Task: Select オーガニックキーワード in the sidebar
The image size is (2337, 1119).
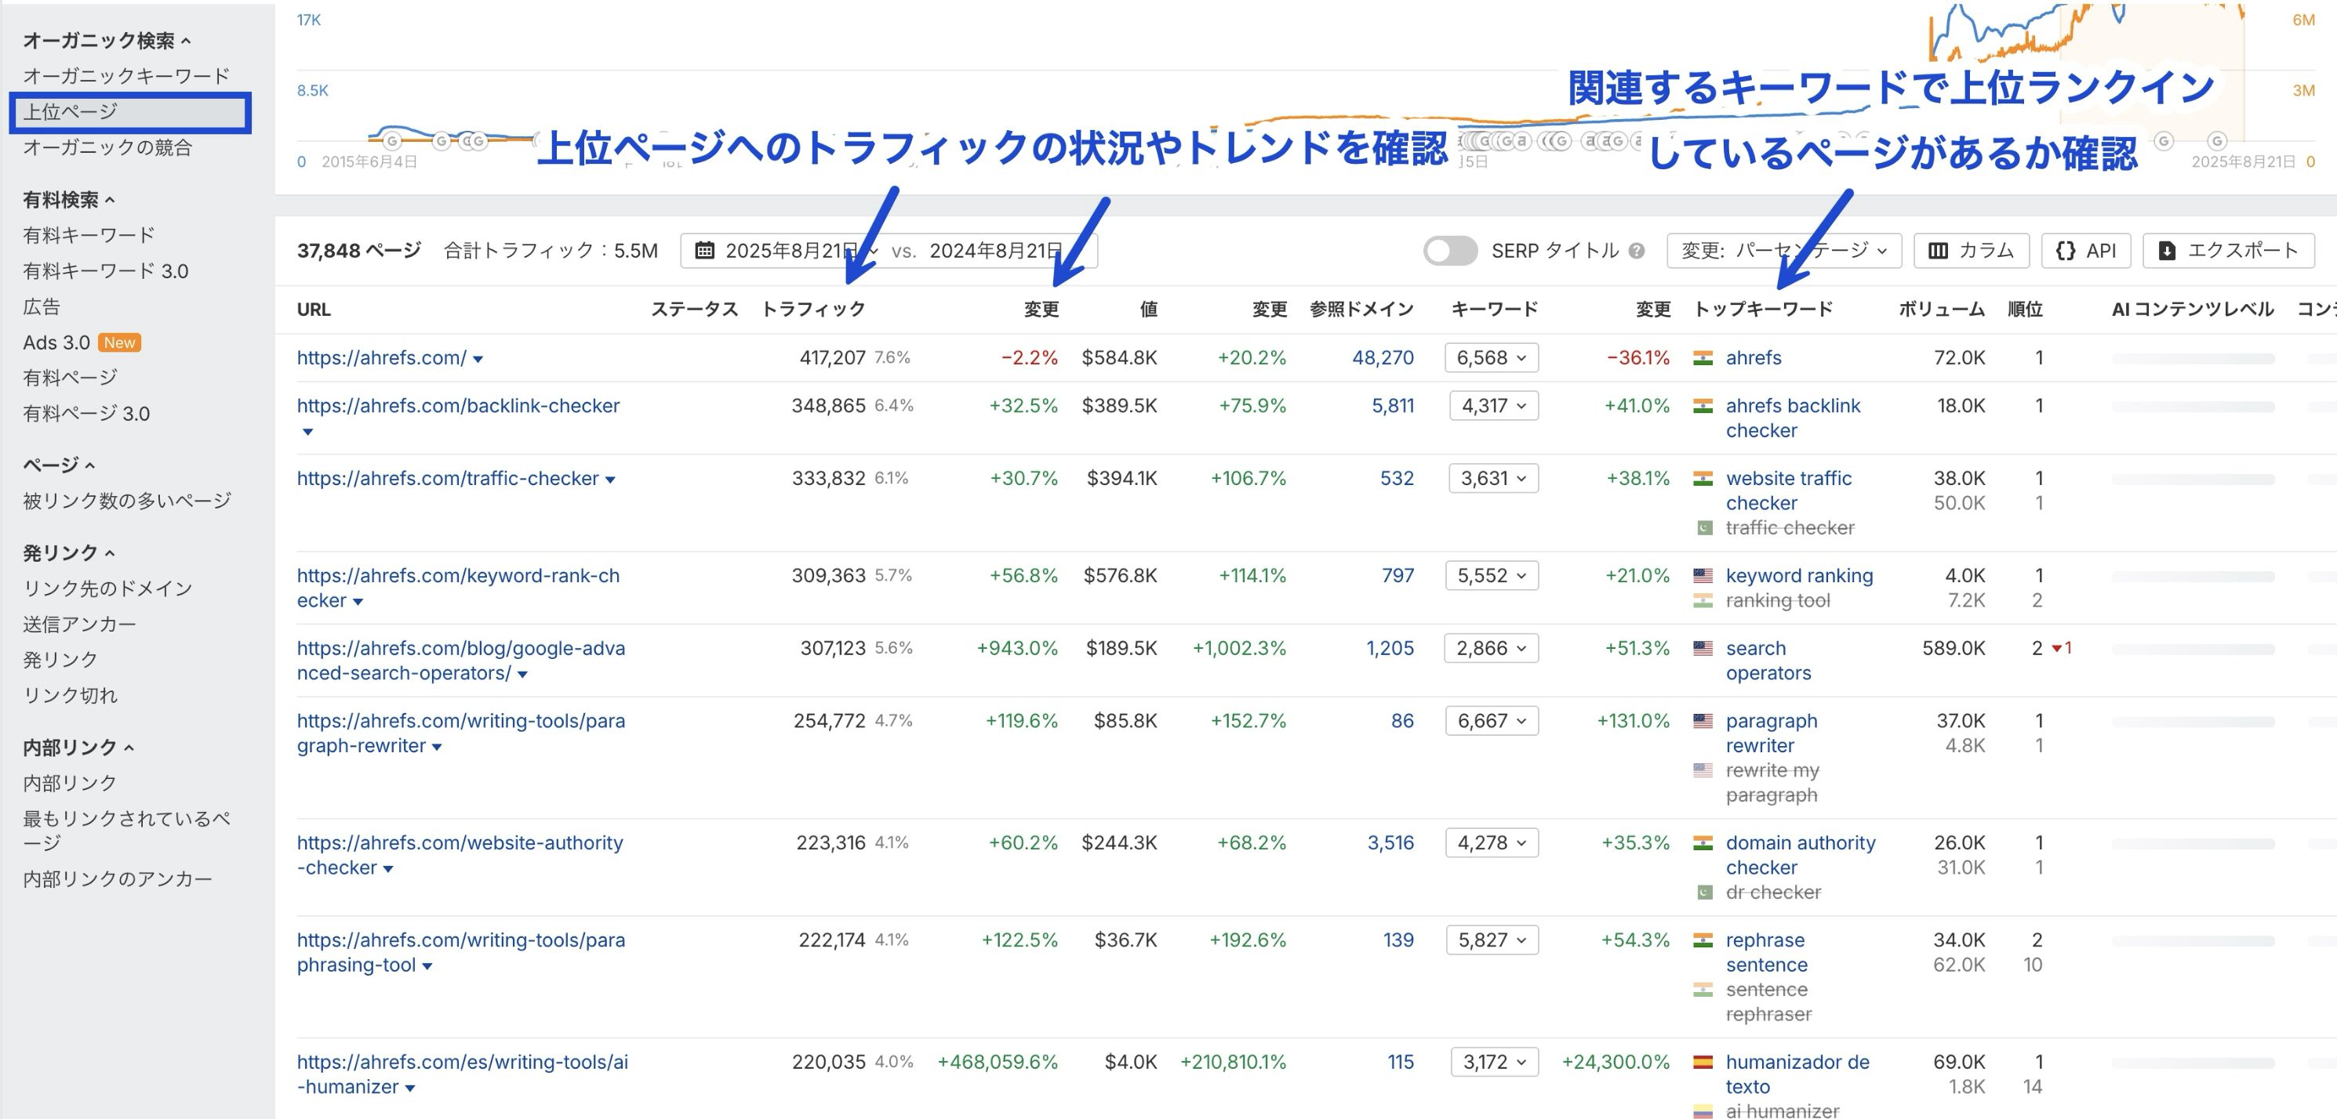Action: pos(125,76)
